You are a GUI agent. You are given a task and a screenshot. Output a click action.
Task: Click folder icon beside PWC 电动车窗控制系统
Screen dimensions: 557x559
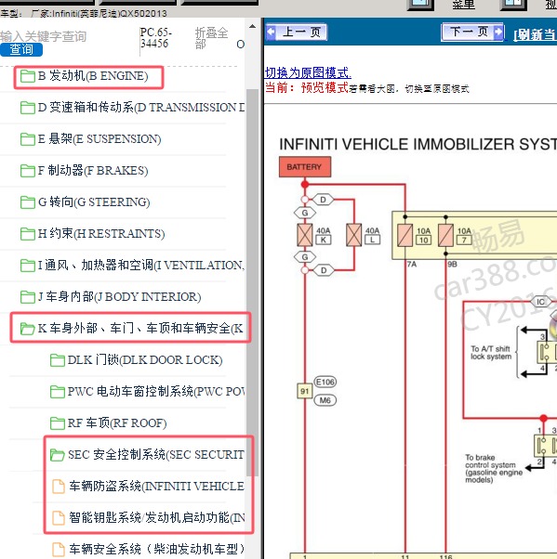[58, 392]
